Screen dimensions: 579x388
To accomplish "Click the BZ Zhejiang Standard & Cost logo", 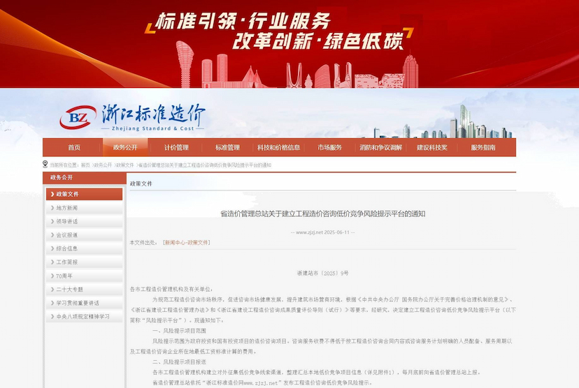I will [132, 117].
